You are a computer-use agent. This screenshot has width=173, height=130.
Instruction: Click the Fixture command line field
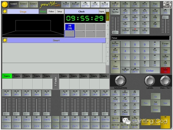(x=140, y=38)
